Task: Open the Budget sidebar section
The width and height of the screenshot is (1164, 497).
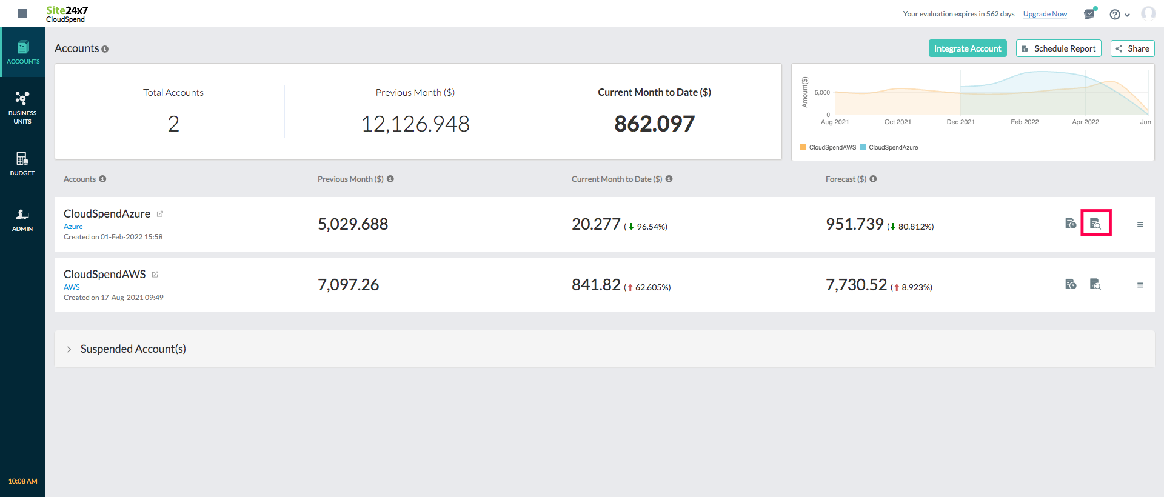Action: point(22,164)
